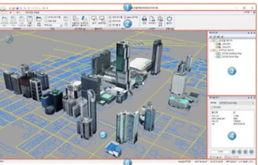The image size is (258, 165).
Task: Click the print preview page icon
Action: (152, 19)
